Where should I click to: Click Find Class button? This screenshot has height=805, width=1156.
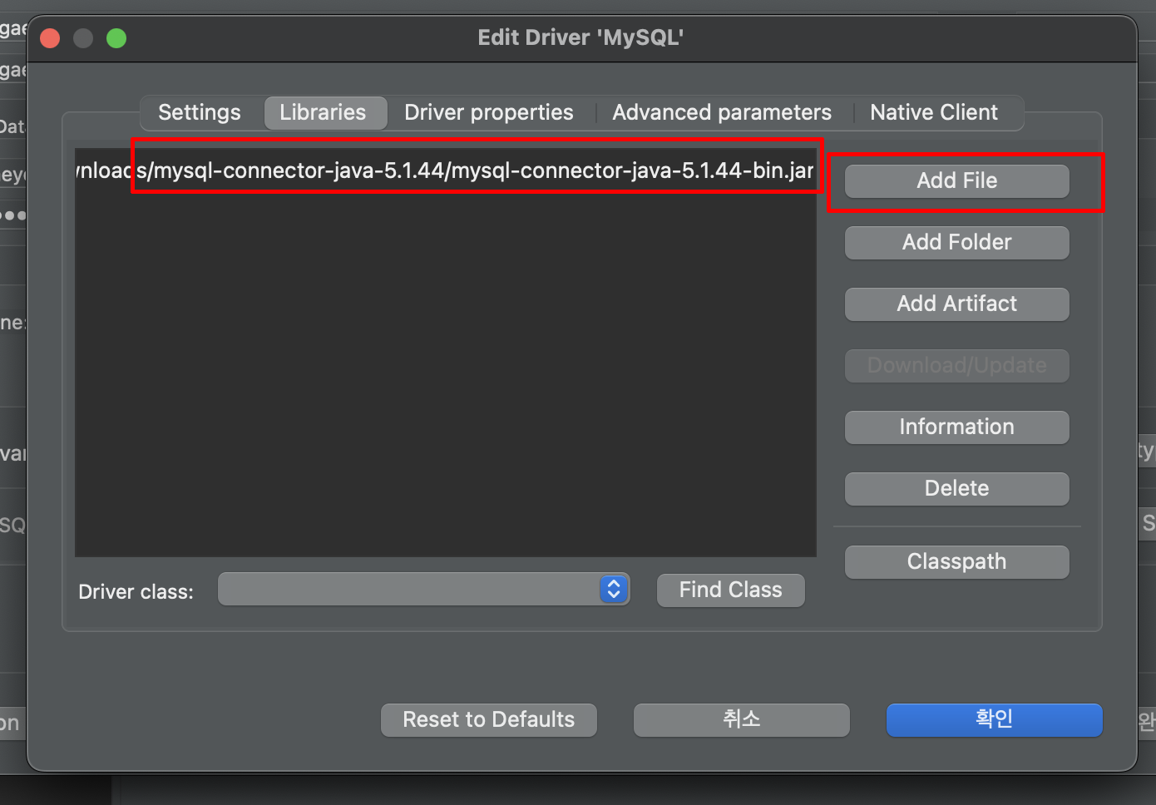(x=731, y=590)
